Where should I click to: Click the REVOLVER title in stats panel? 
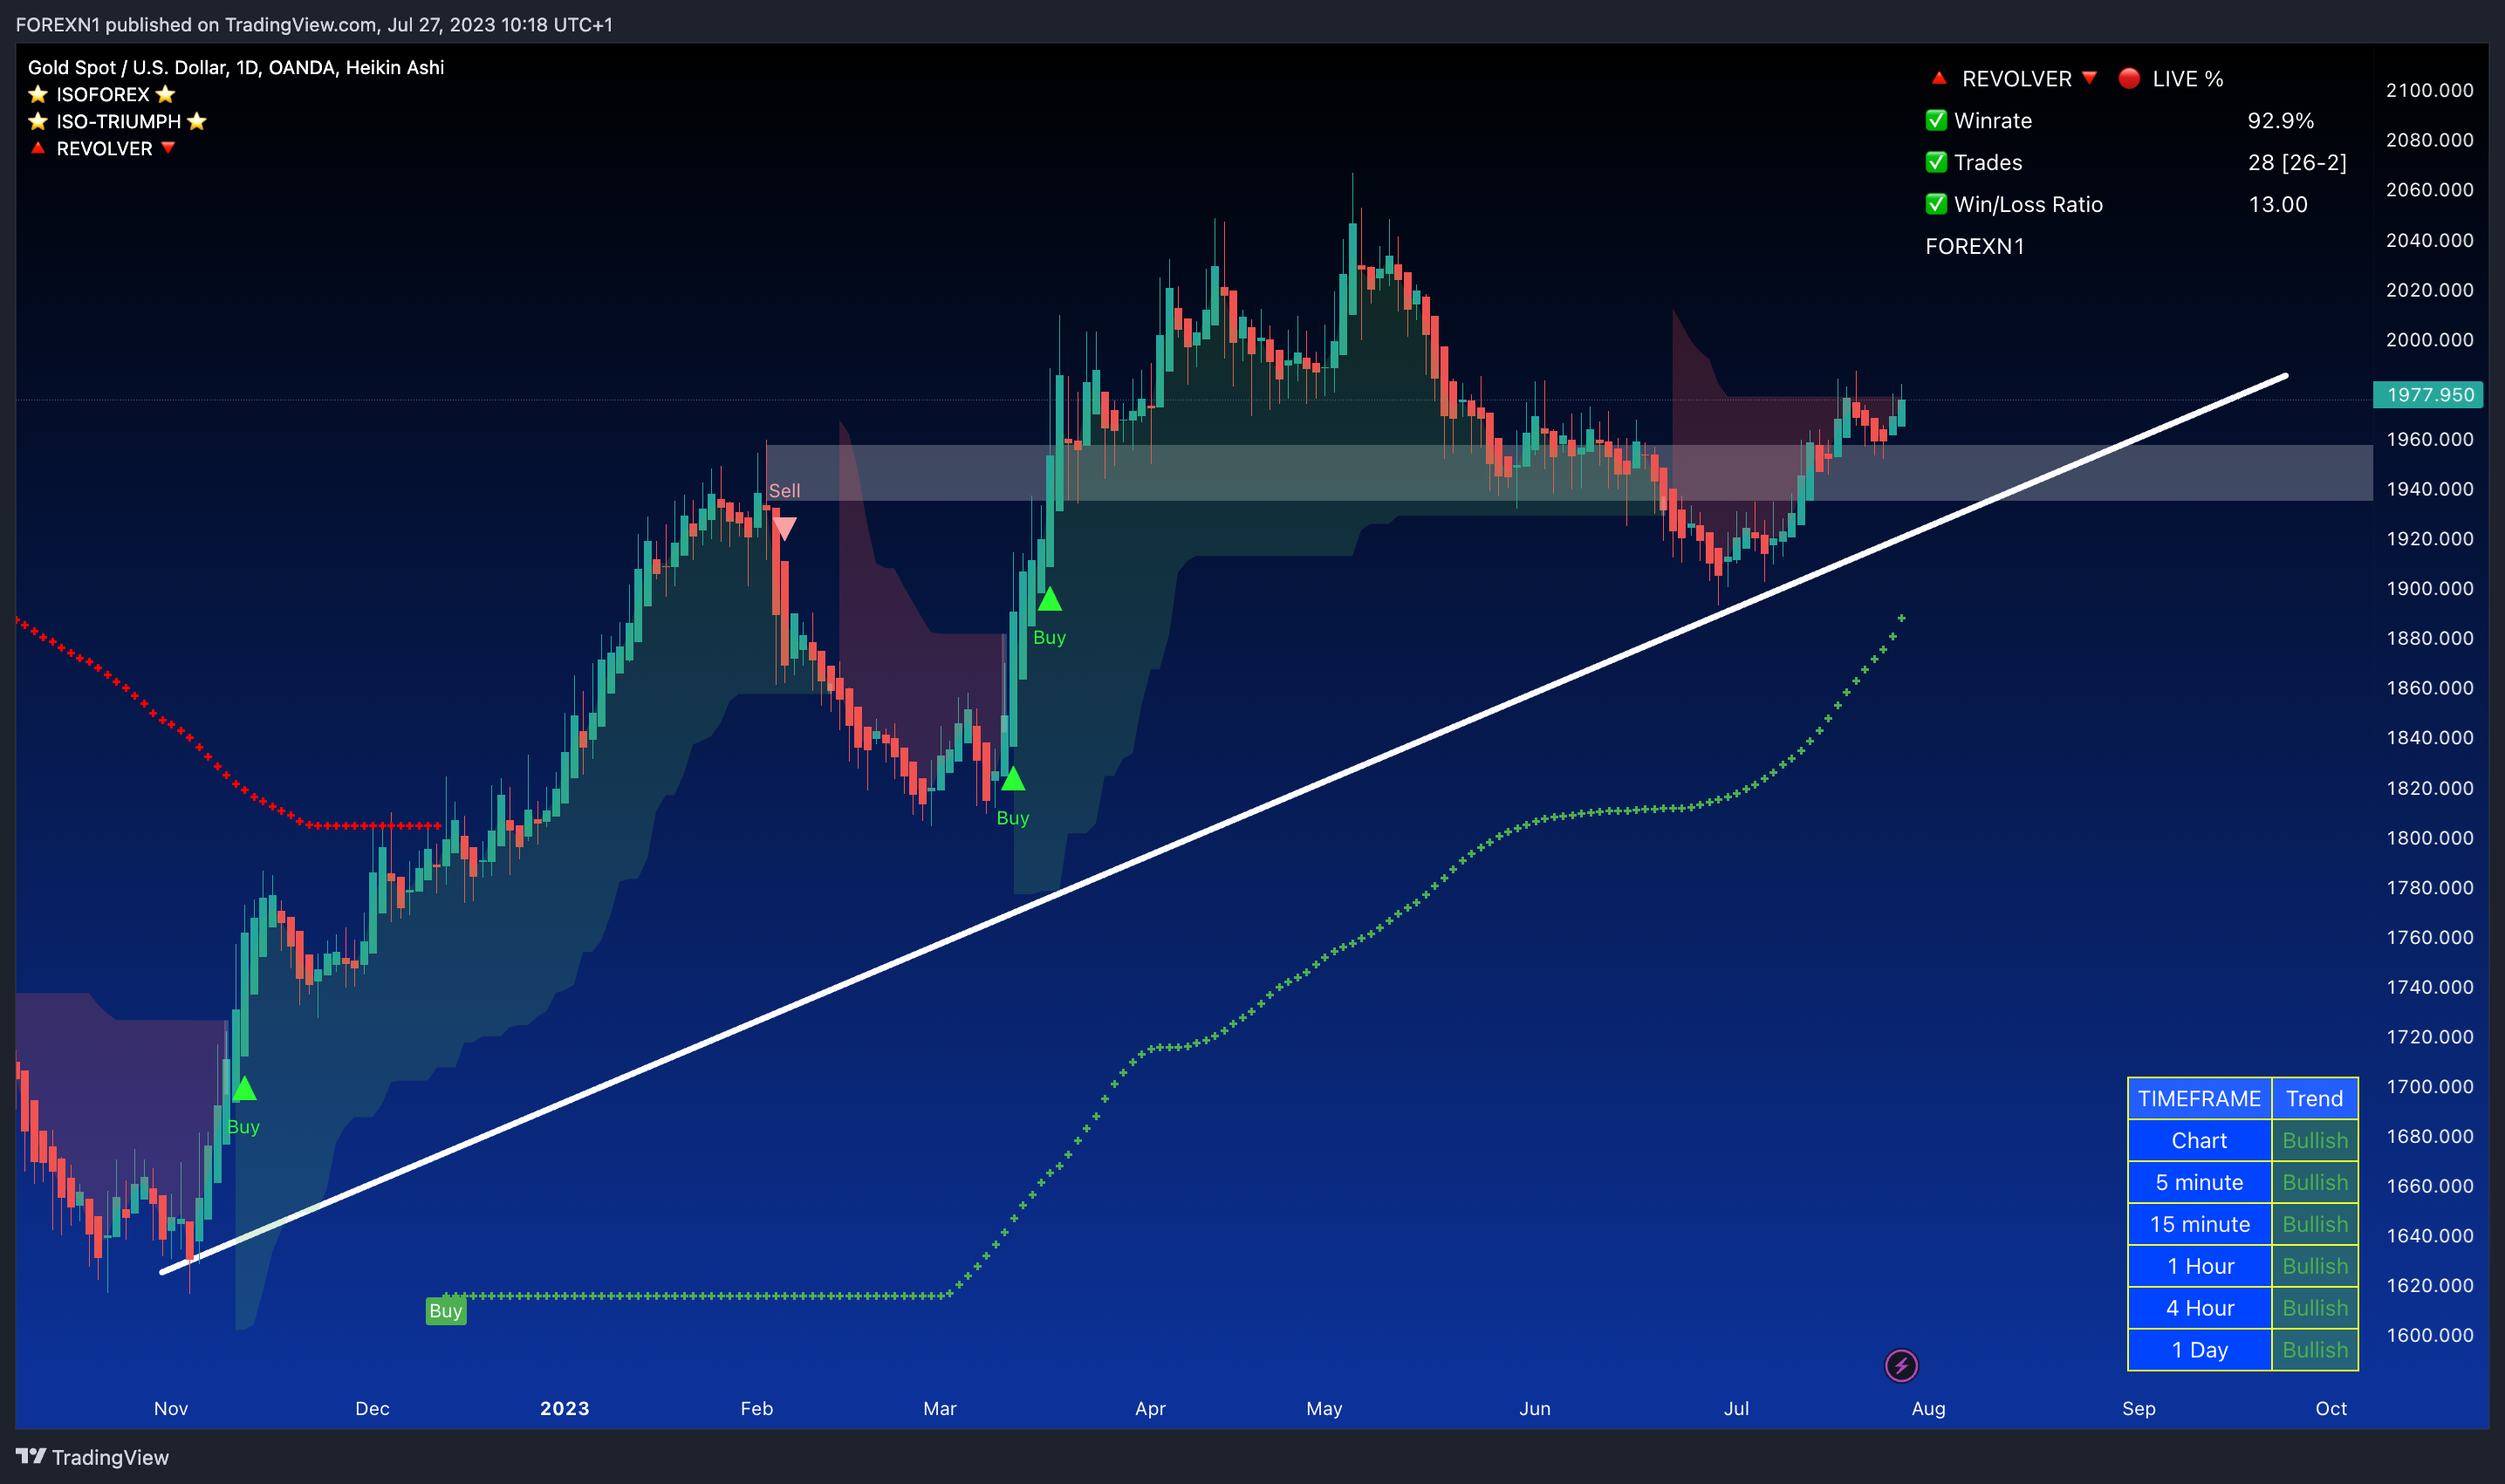pyautogui.click(x=2016, y=78)
